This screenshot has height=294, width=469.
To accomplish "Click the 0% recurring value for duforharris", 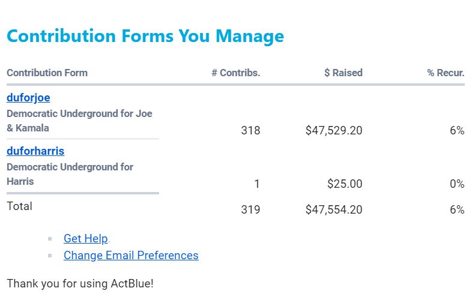I will [x=456, y=184].
